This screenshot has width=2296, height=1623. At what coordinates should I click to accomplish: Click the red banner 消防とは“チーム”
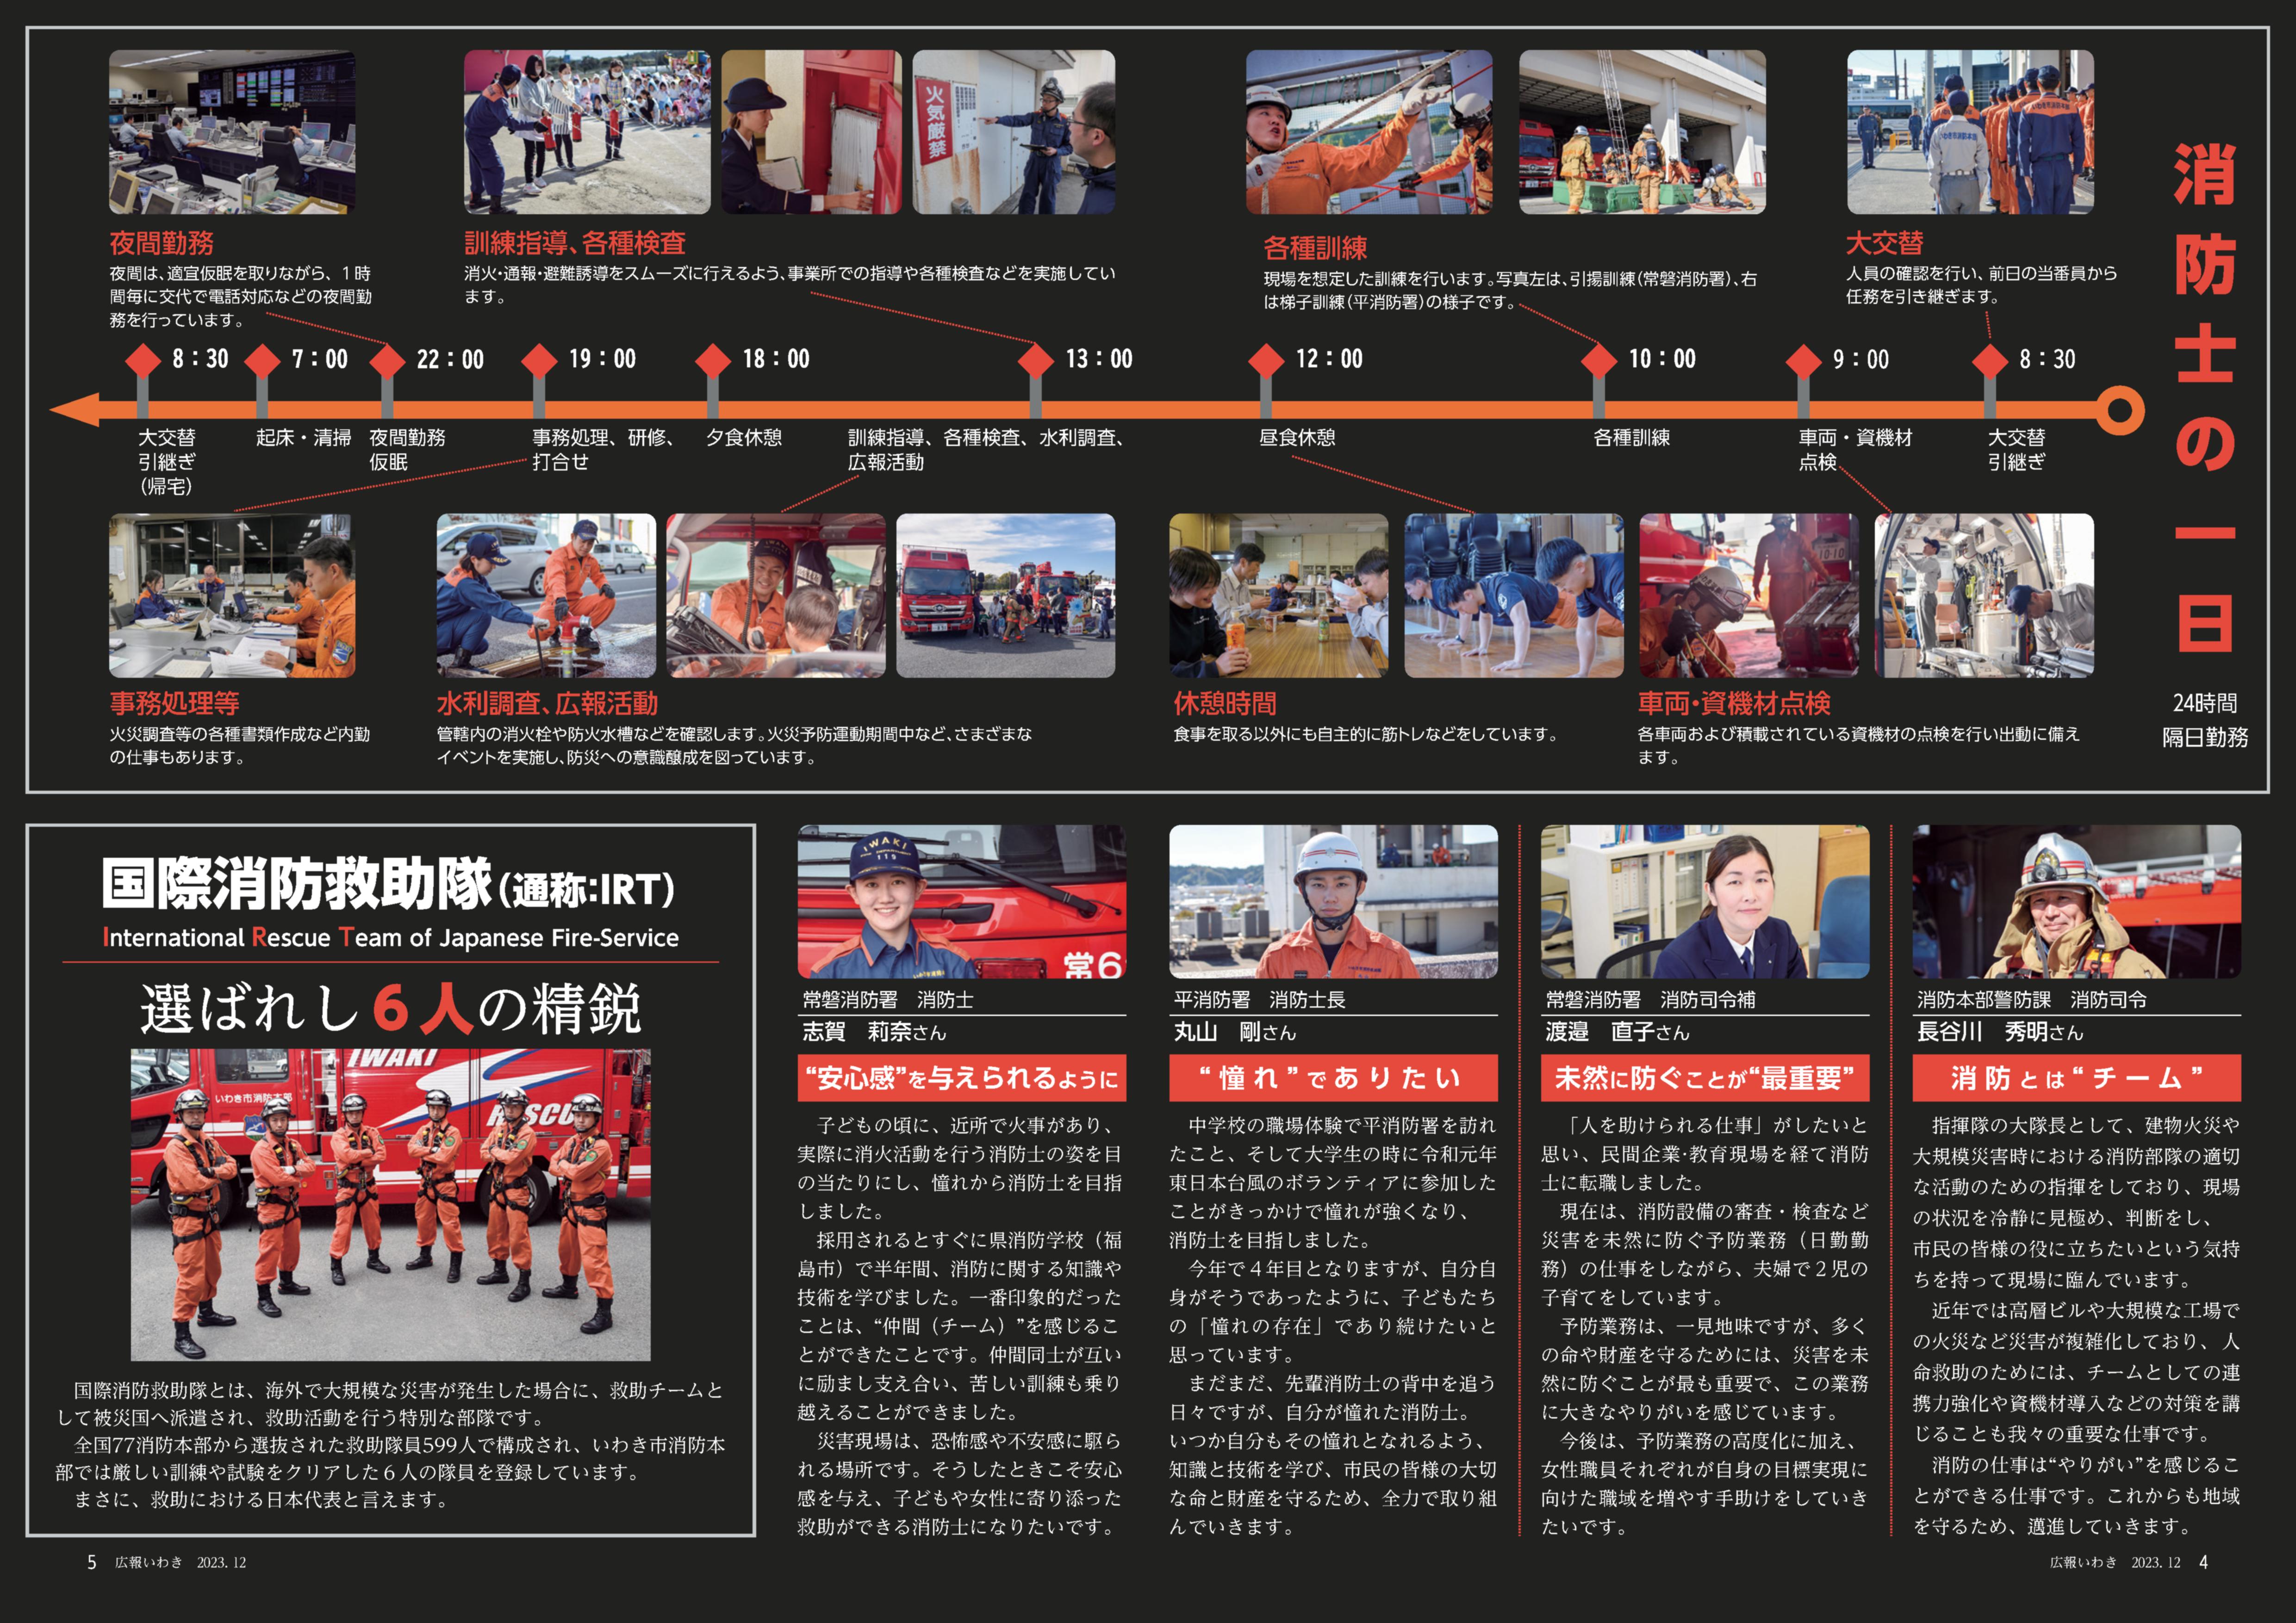click(2076, 1078)
